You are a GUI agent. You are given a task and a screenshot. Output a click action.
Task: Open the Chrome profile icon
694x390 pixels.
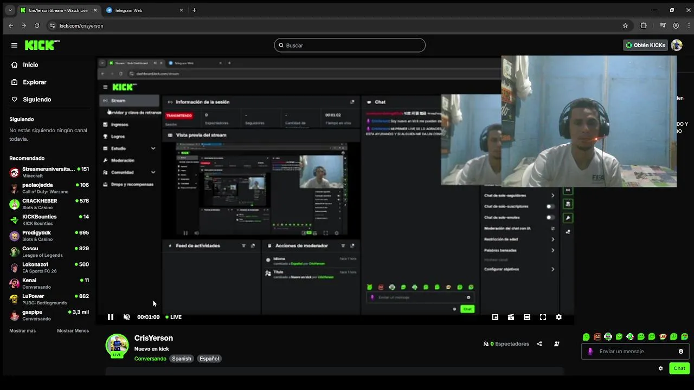pos(676,25)
